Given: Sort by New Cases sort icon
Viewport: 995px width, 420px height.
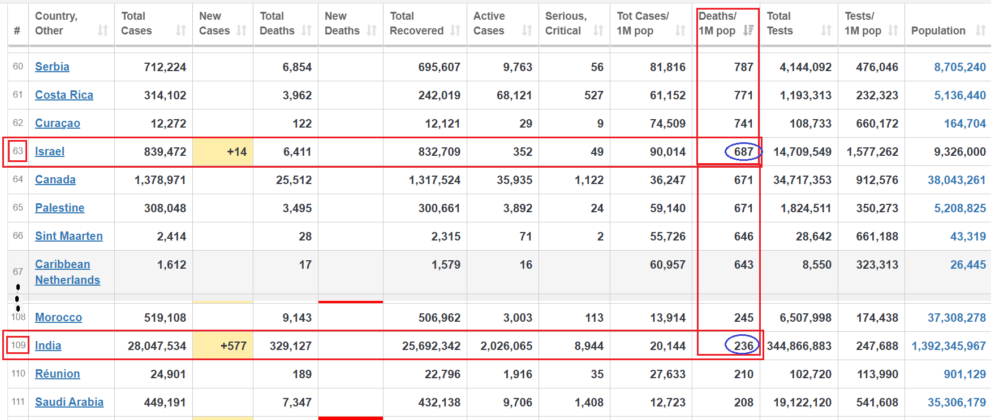Looking at the screenshot, I should pos(242,30).
